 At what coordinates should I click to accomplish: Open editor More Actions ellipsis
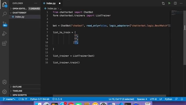pos(181,3)
